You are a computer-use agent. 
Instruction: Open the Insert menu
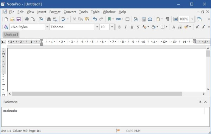41,12
